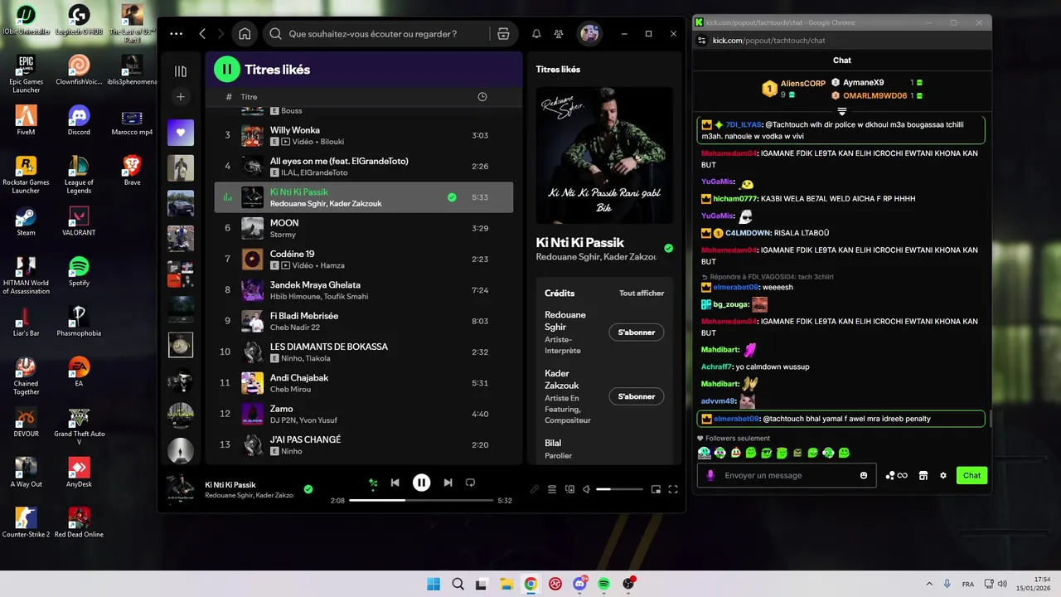Open Spotify friends activity icon

(x=559, y=34)
